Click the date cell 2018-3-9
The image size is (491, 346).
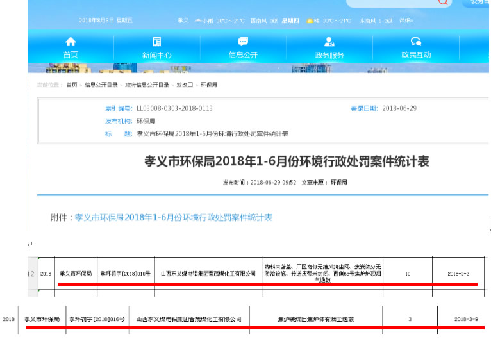point(466,319)
